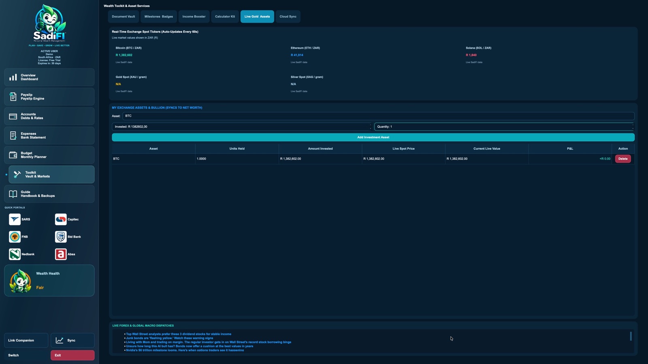Open the Expenses Bank Statement icon
This screenshot has height=364, width=648.
(13, 135)
